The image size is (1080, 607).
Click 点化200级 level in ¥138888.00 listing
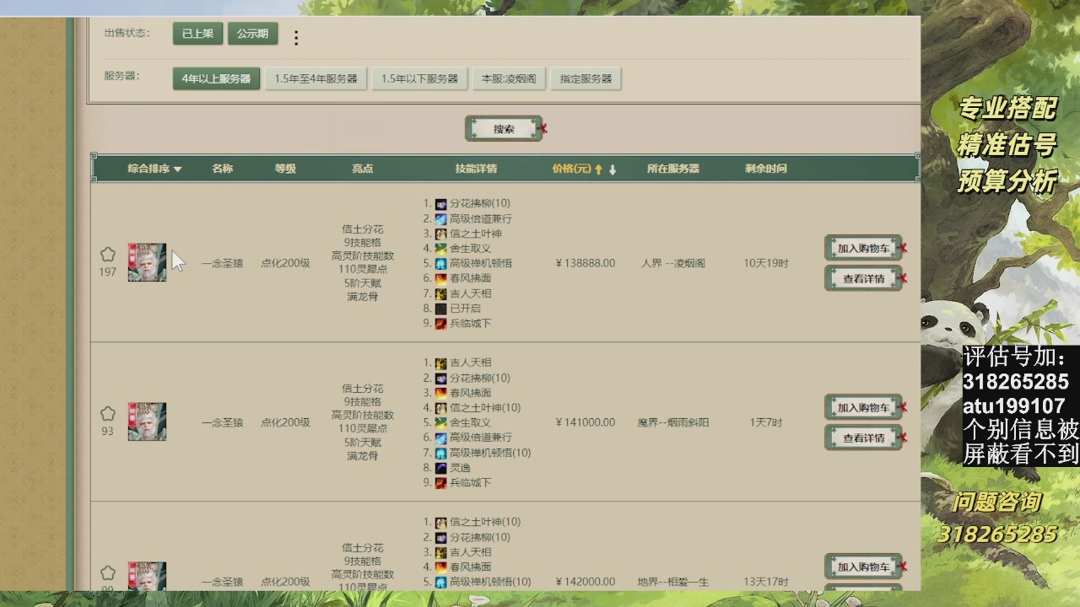[285, 263]
